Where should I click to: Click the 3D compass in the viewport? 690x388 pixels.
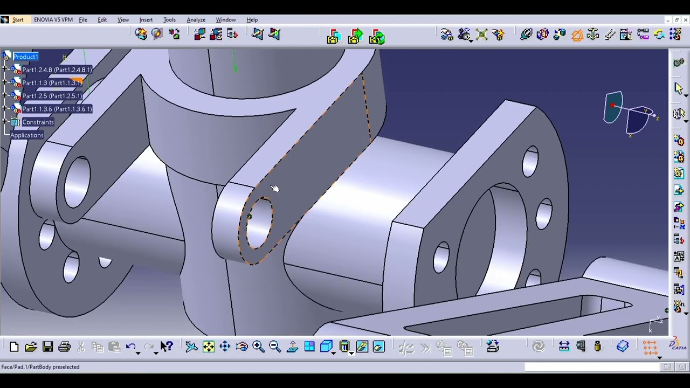[631, 114]
